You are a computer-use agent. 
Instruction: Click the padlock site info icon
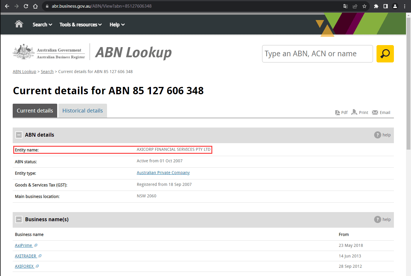pos(47,6)
